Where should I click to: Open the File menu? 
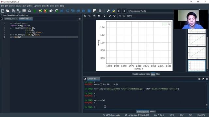2,6
